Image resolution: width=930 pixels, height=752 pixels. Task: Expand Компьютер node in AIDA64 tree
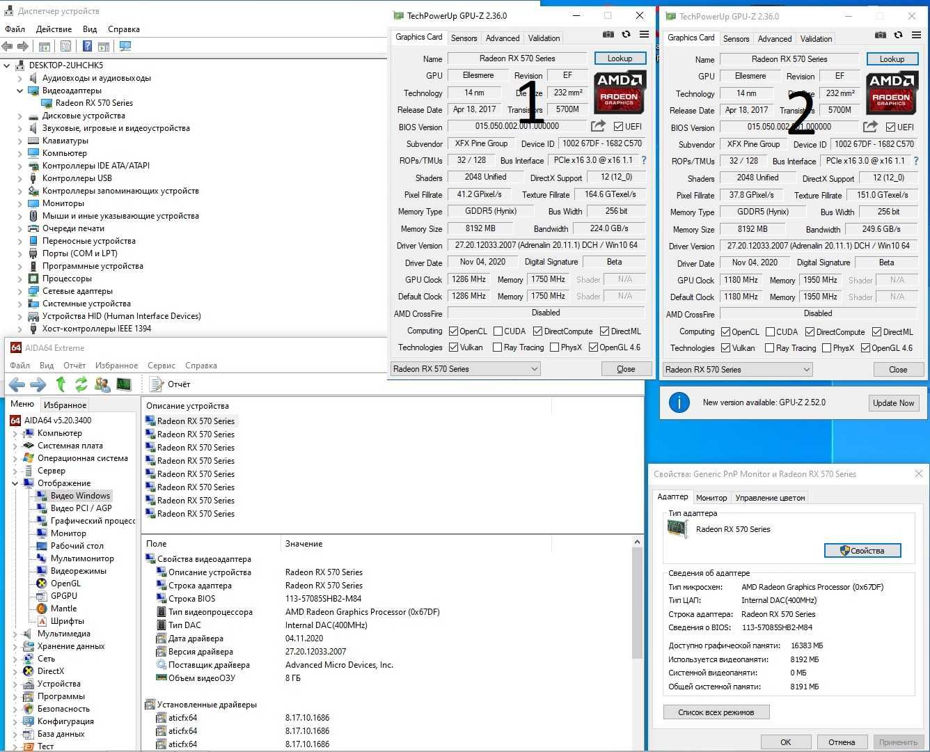click(15, 433)
